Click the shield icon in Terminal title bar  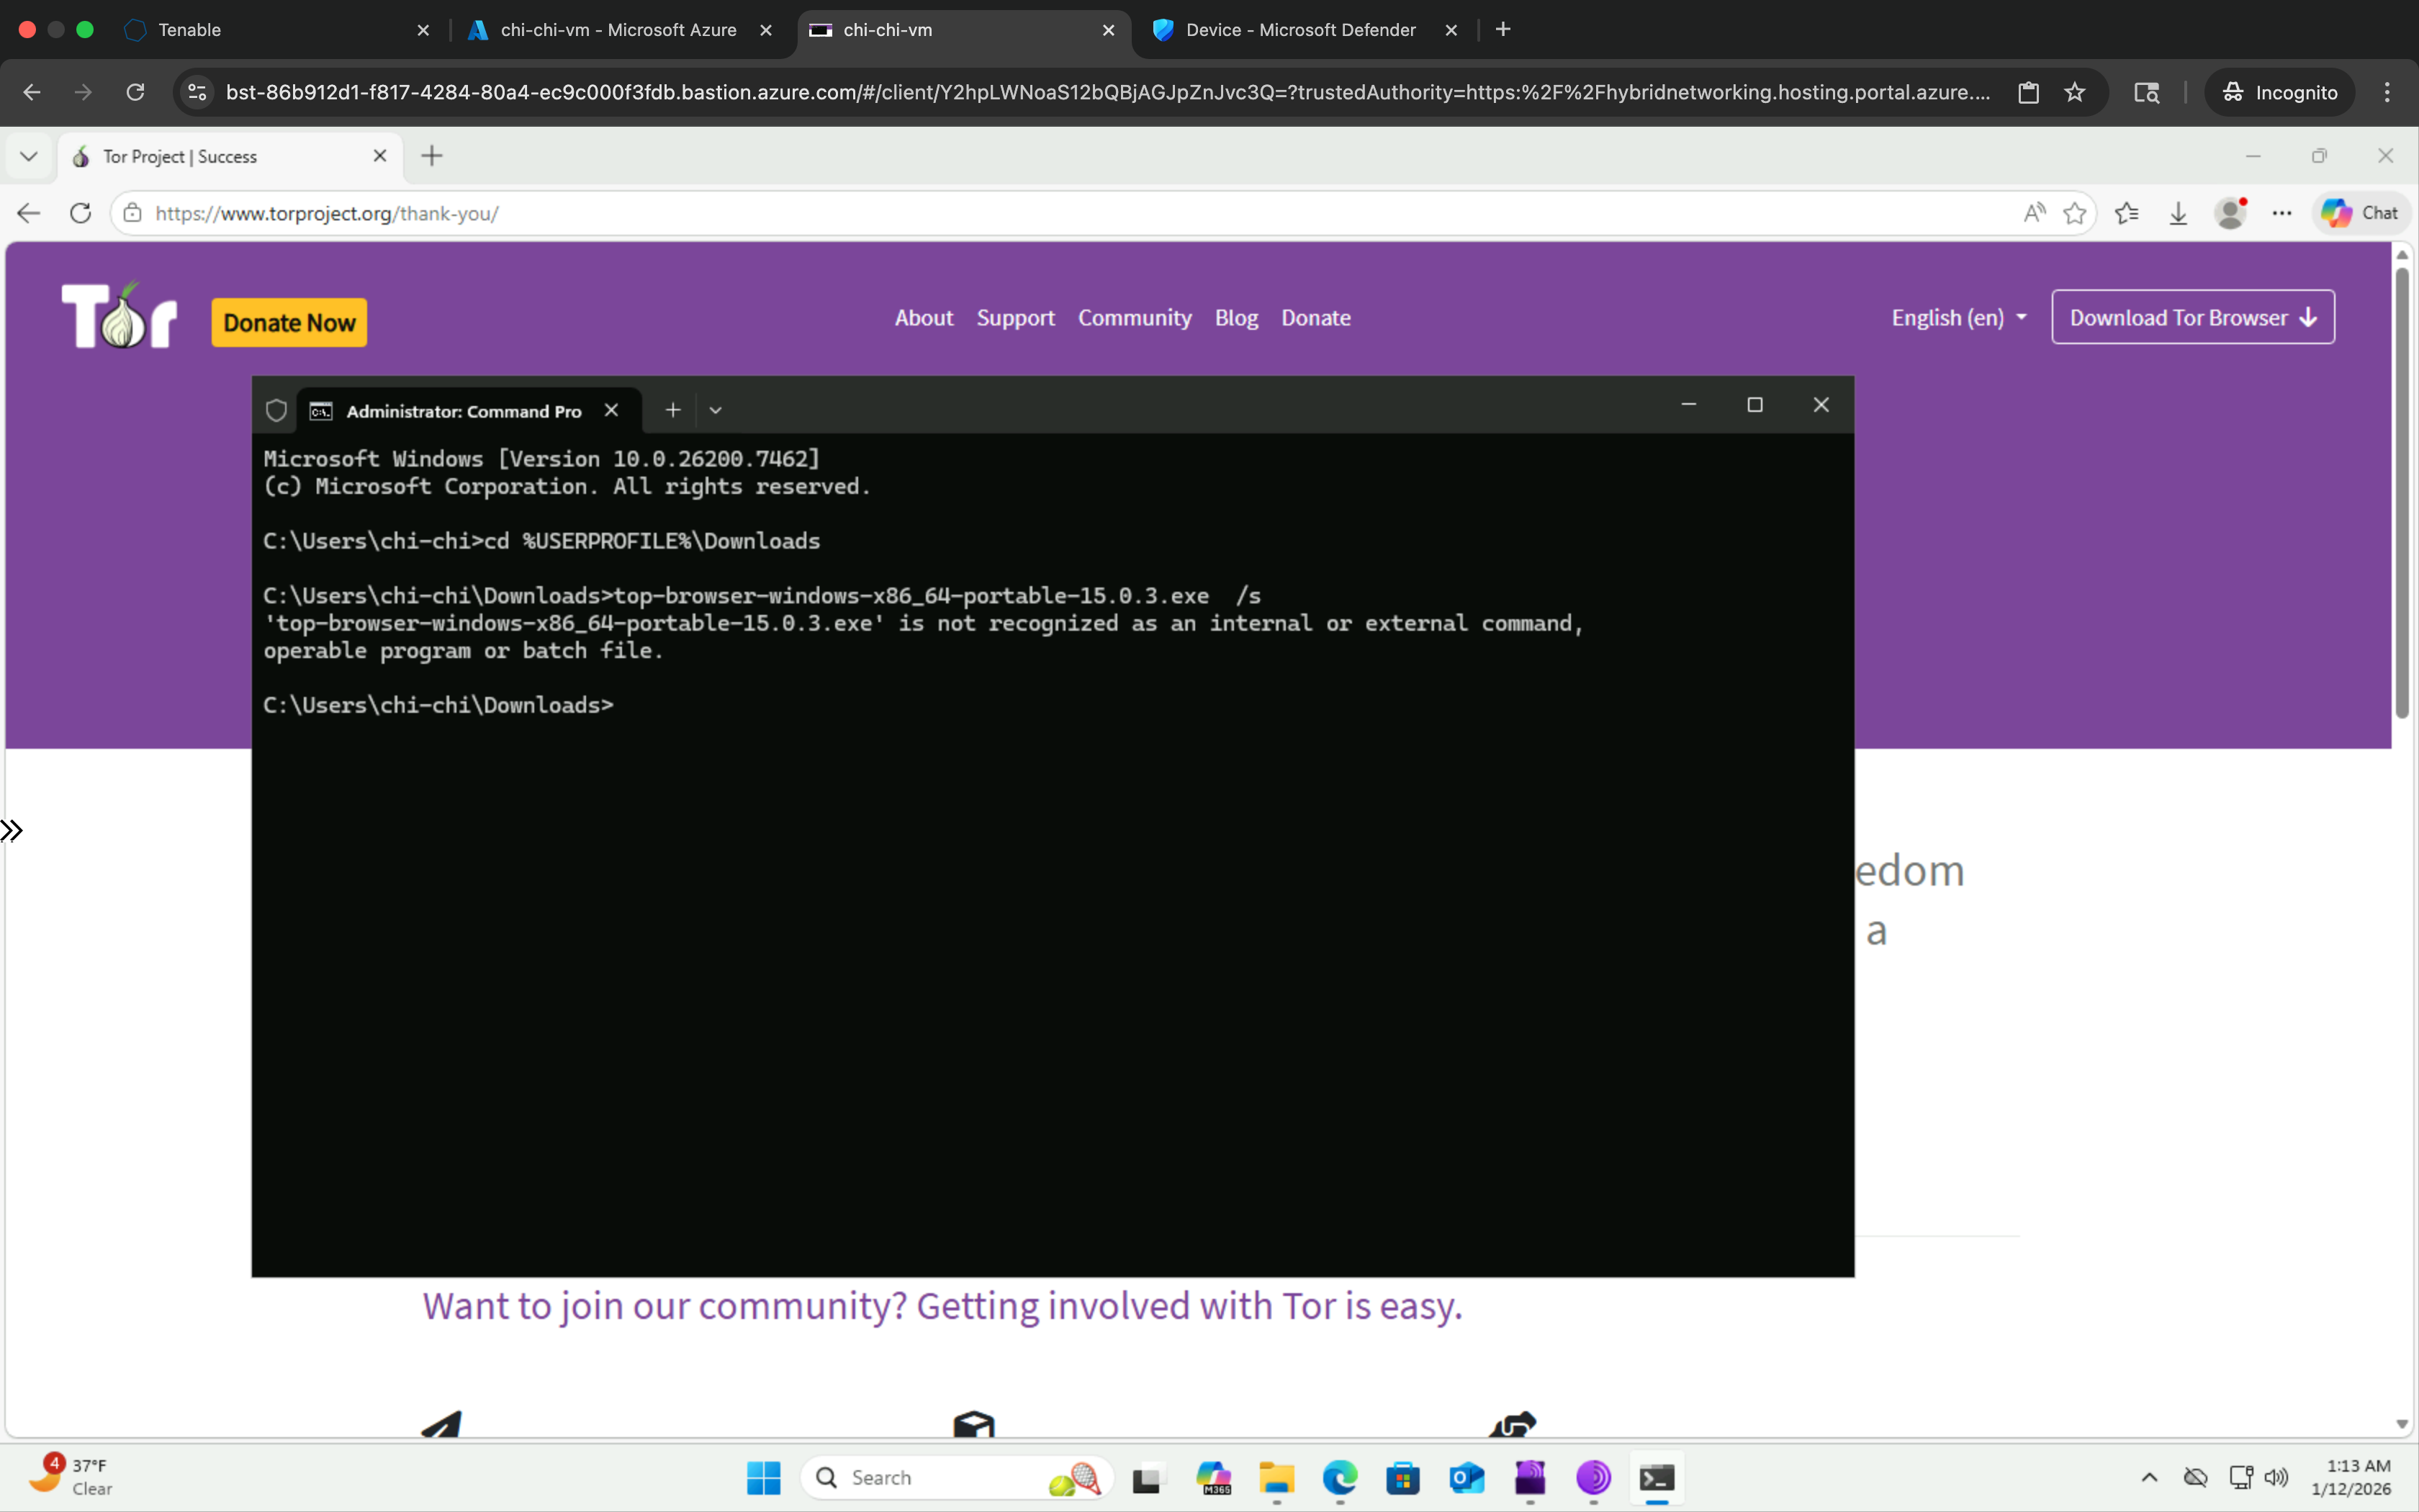pos(277,411)
